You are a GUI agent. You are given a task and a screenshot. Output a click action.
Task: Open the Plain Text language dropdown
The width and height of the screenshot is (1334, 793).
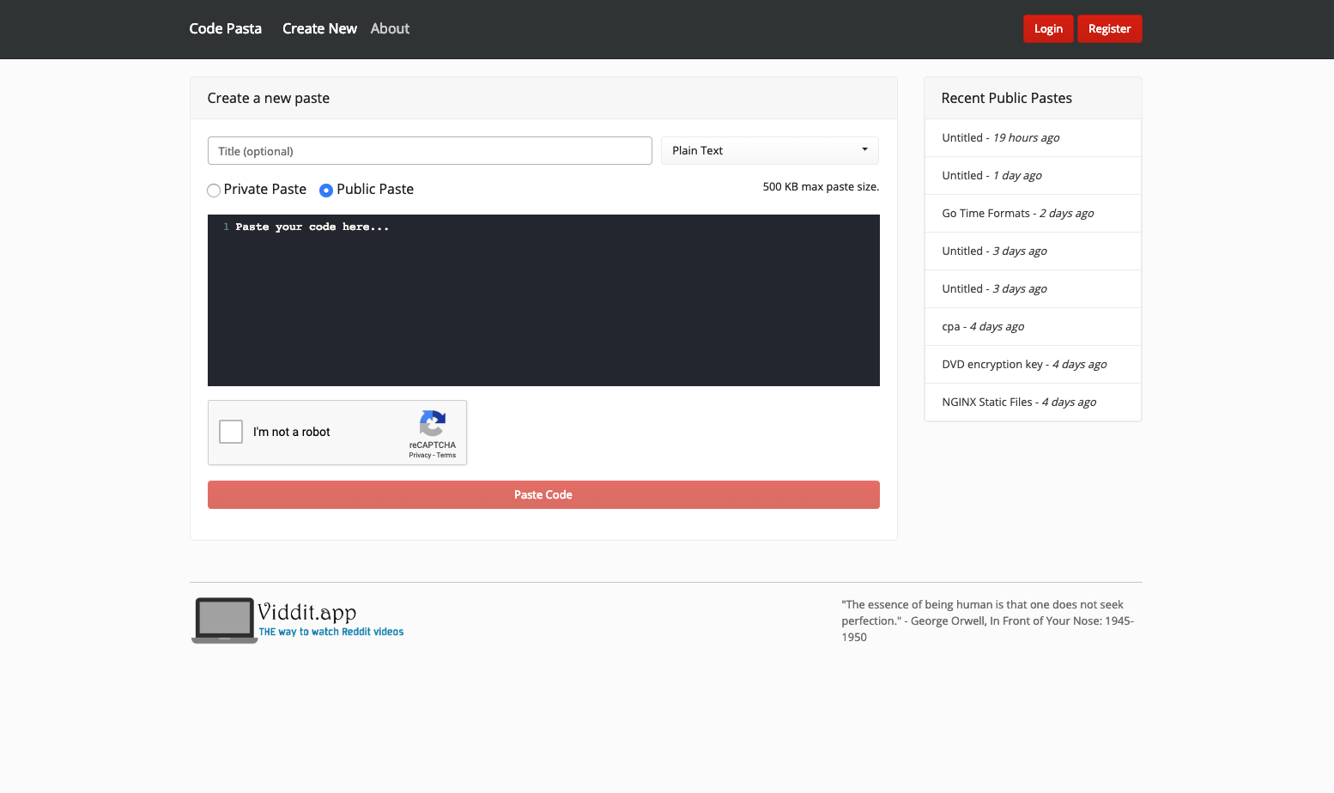[x=768, y=150]
